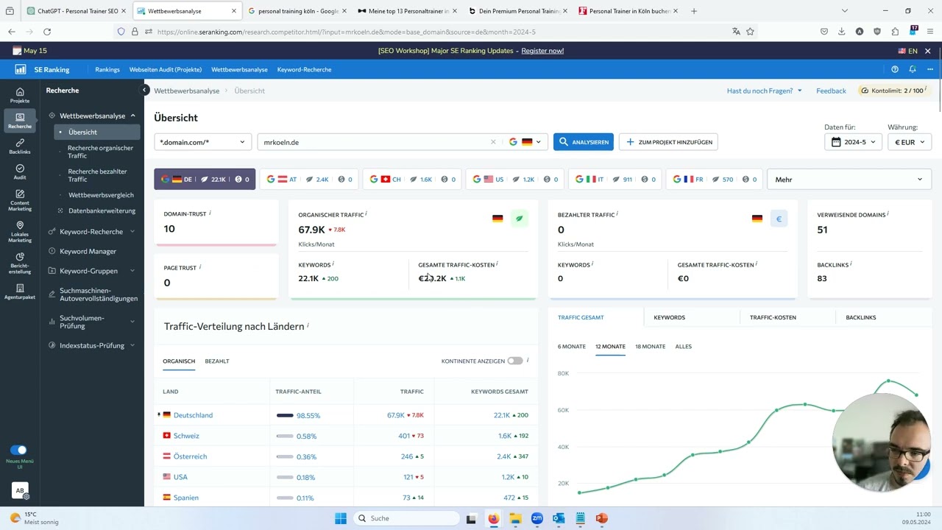The image size is (942, 530).
Task: Click the AB user avatar
Action: [x=20, y=490]
